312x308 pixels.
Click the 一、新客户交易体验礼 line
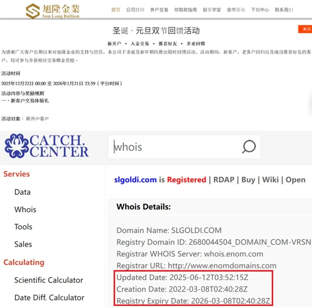click(x=25, y=101)
